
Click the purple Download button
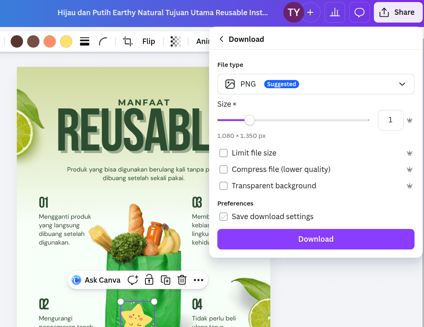(x=316, y=239)
